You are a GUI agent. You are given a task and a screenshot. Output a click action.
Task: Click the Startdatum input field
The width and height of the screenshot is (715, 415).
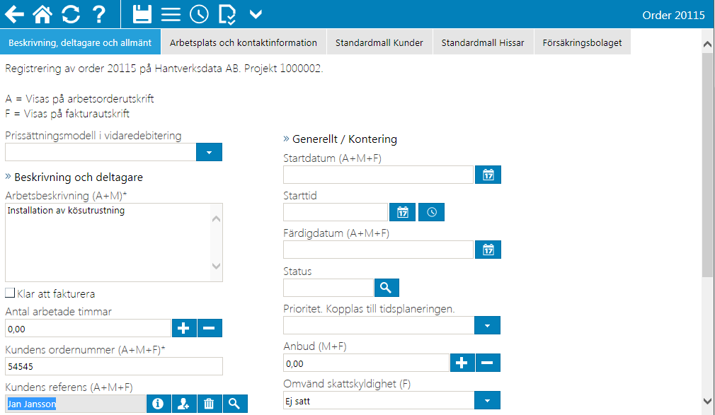378,175
